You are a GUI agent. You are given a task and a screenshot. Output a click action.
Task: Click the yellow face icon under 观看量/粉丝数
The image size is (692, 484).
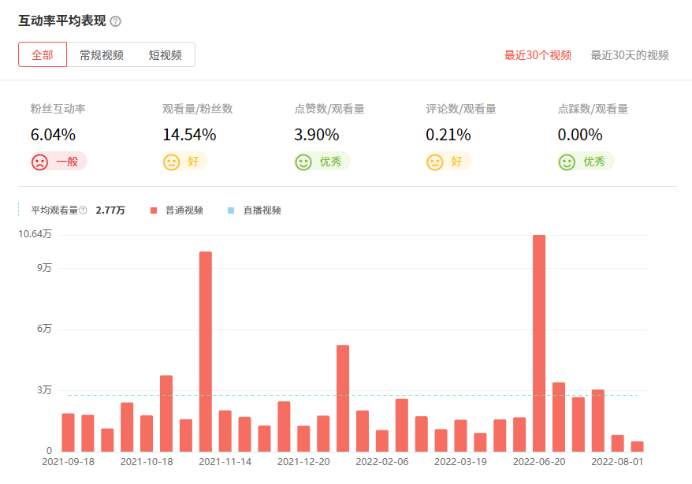click(171, 162)
